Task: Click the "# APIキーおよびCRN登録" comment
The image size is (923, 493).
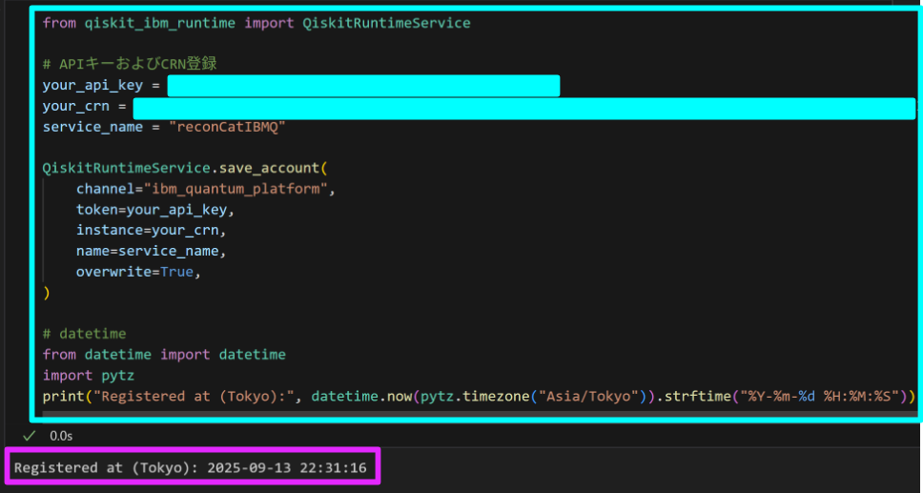Action: (x=130, y=64)
